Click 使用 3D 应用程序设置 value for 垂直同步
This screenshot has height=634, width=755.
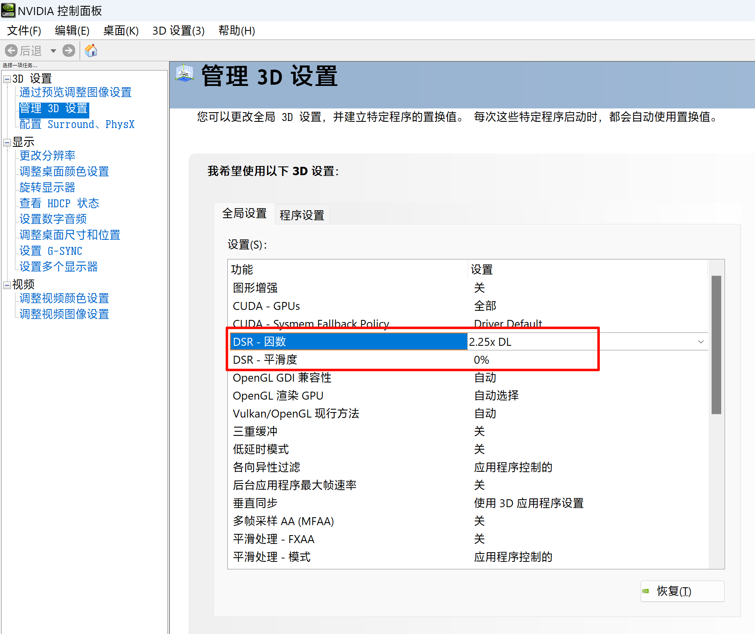529,503
